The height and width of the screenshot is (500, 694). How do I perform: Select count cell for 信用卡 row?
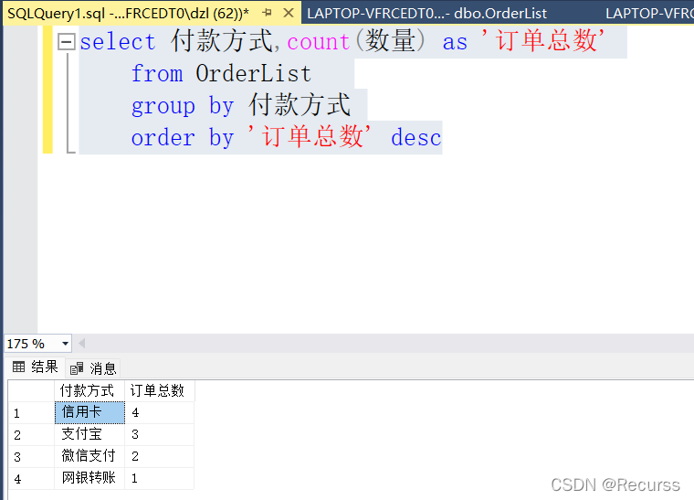(159, 412)
